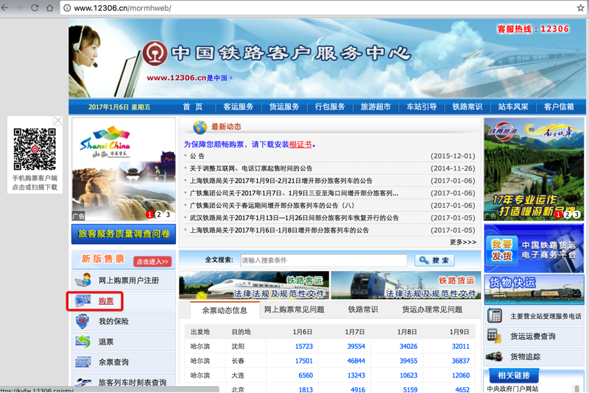Screen dimensions: 589x393
Task: Open the 站车风采 navigation menu
Action: click(513, 107)
